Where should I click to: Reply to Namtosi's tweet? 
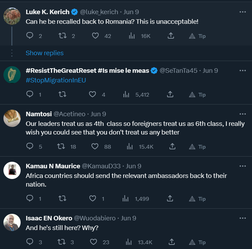point(30,147)
